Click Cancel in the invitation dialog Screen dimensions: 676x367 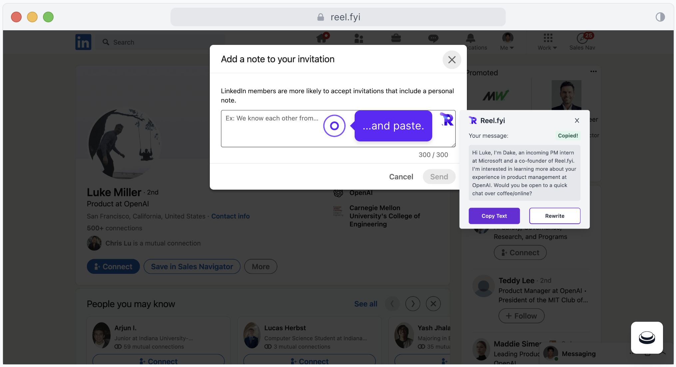(401, 177)
